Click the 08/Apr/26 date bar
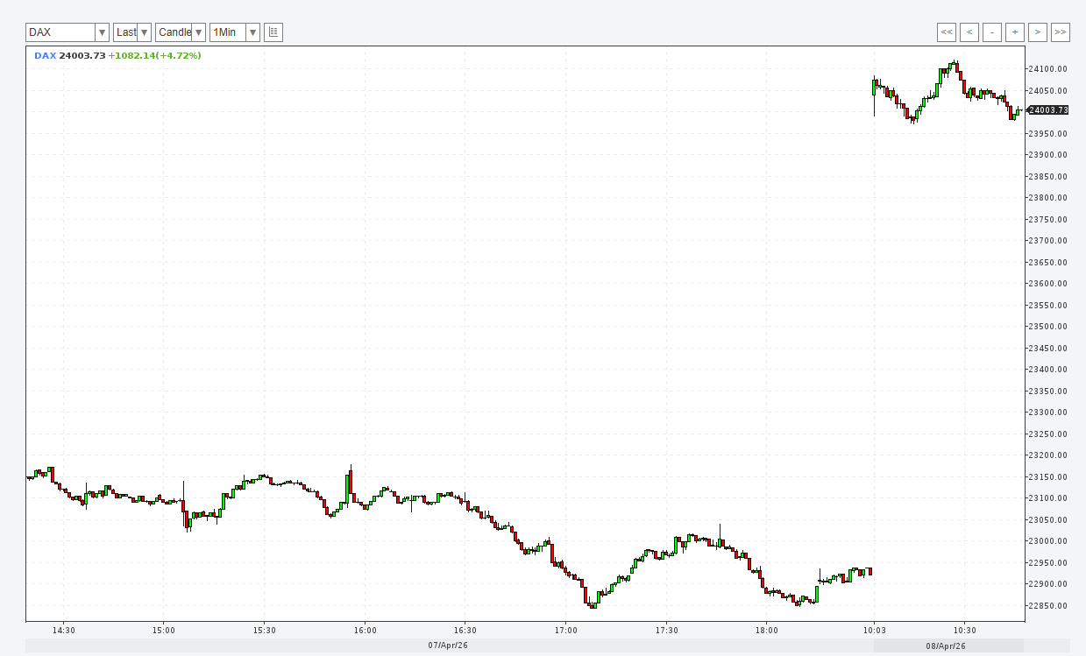 (948, 645)
